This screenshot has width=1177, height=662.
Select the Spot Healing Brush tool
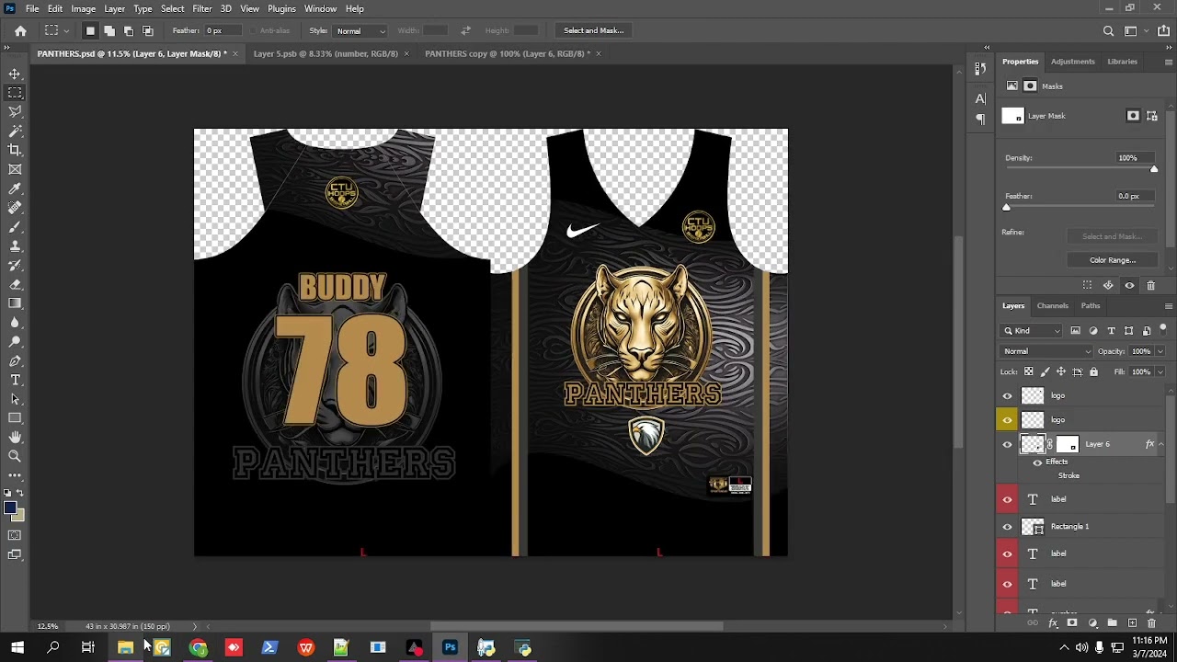15,208
